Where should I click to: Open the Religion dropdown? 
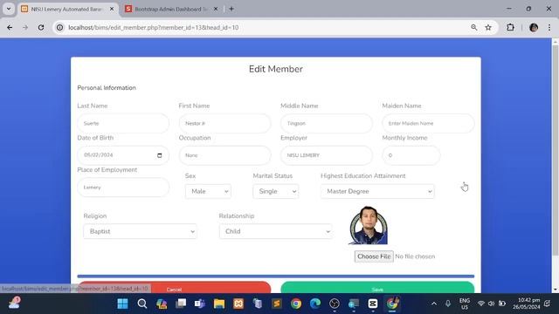(x=140, y=231)
